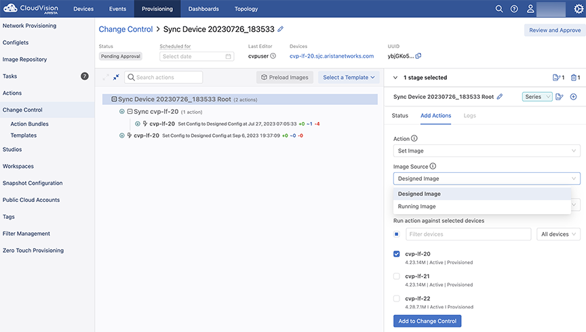Click the Scheduled for date field

click(197, 56)
